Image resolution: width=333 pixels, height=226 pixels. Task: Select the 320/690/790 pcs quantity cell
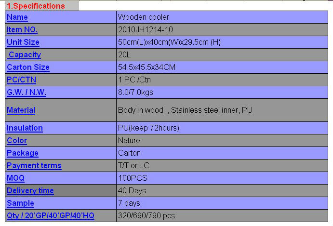tap(147, 216)
